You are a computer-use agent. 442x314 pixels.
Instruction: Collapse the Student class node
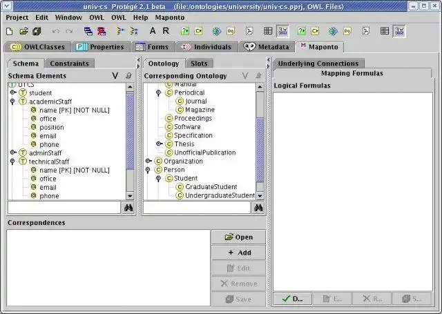point(158,179)
